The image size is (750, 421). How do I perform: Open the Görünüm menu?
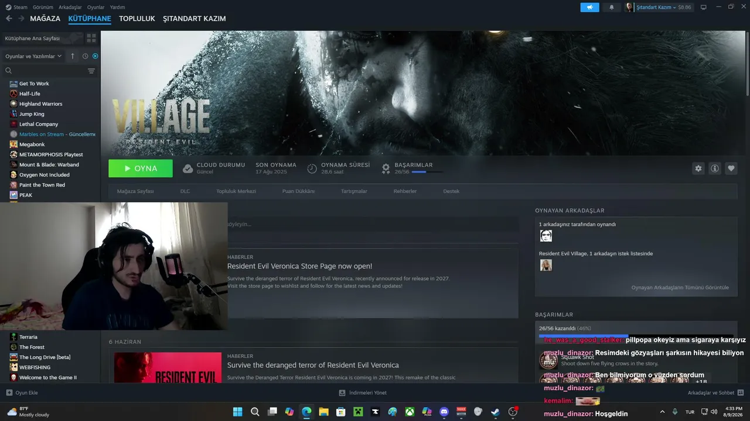[43, 8]
